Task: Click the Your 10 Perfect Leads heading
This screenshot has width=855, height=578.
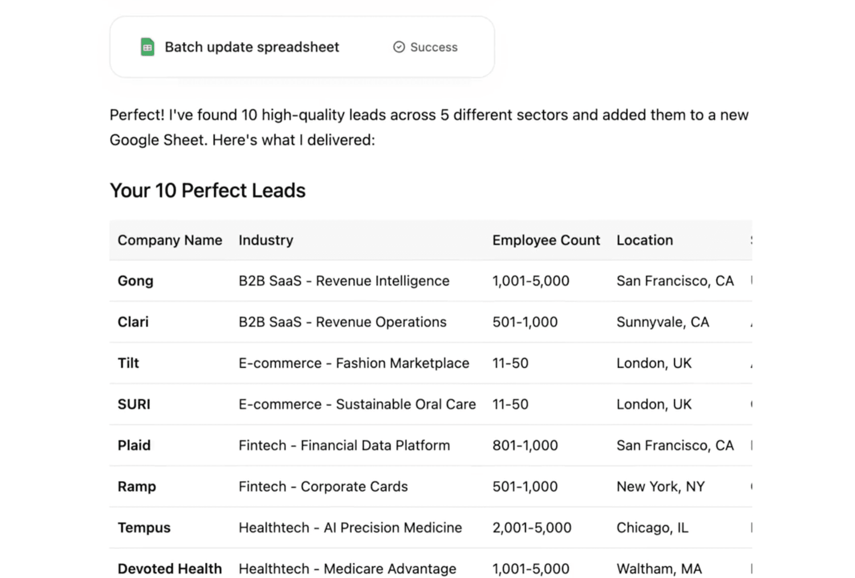Action: [208, 190]
